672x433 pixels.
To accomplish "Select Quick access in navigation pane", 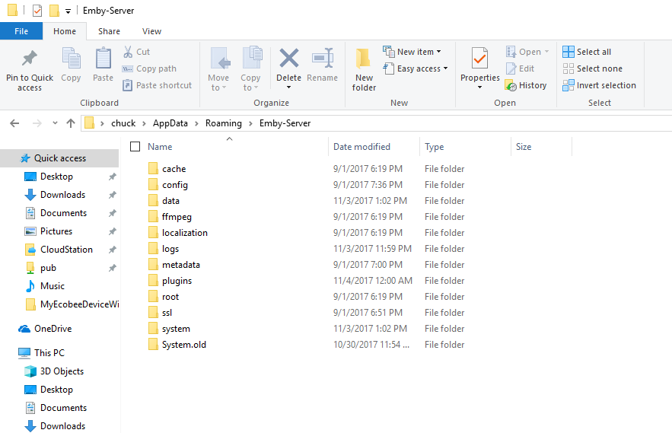I will coord(59,158).
